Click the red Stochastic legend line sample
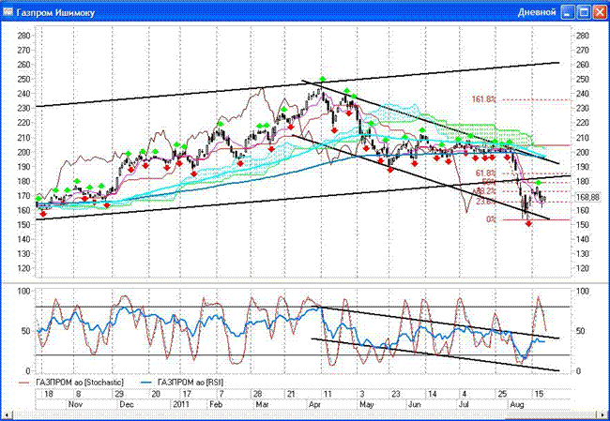The height and width of the screenshot is (421, 610). click(24, 383)
